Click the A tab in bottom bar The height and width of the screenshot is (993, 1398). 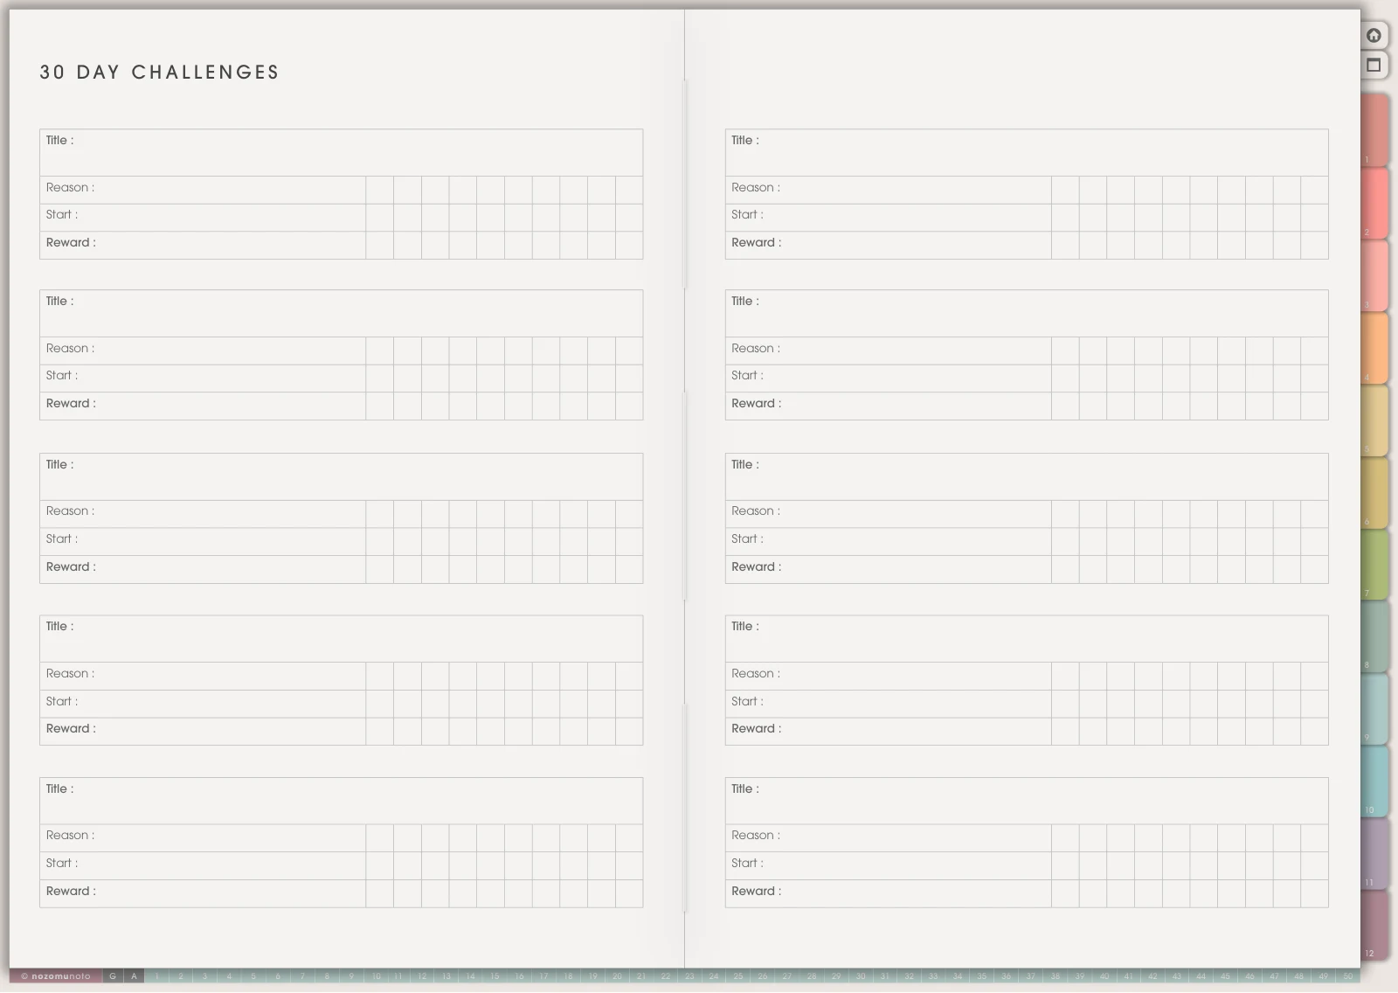[x=134, y=976]
